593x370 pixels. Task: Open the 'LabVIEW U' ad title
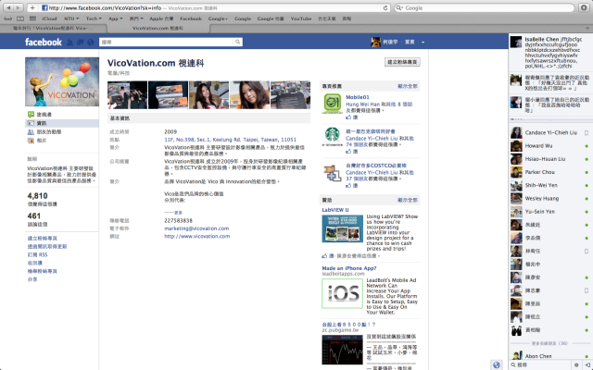pyautogui.click(x=335, y=210)
